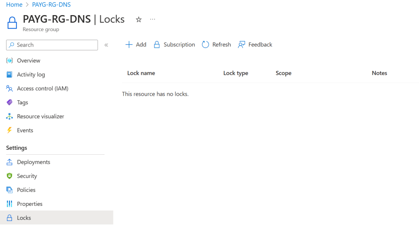Open the Policies menu item
419x230 pixels.
click(x=26, y=190)
